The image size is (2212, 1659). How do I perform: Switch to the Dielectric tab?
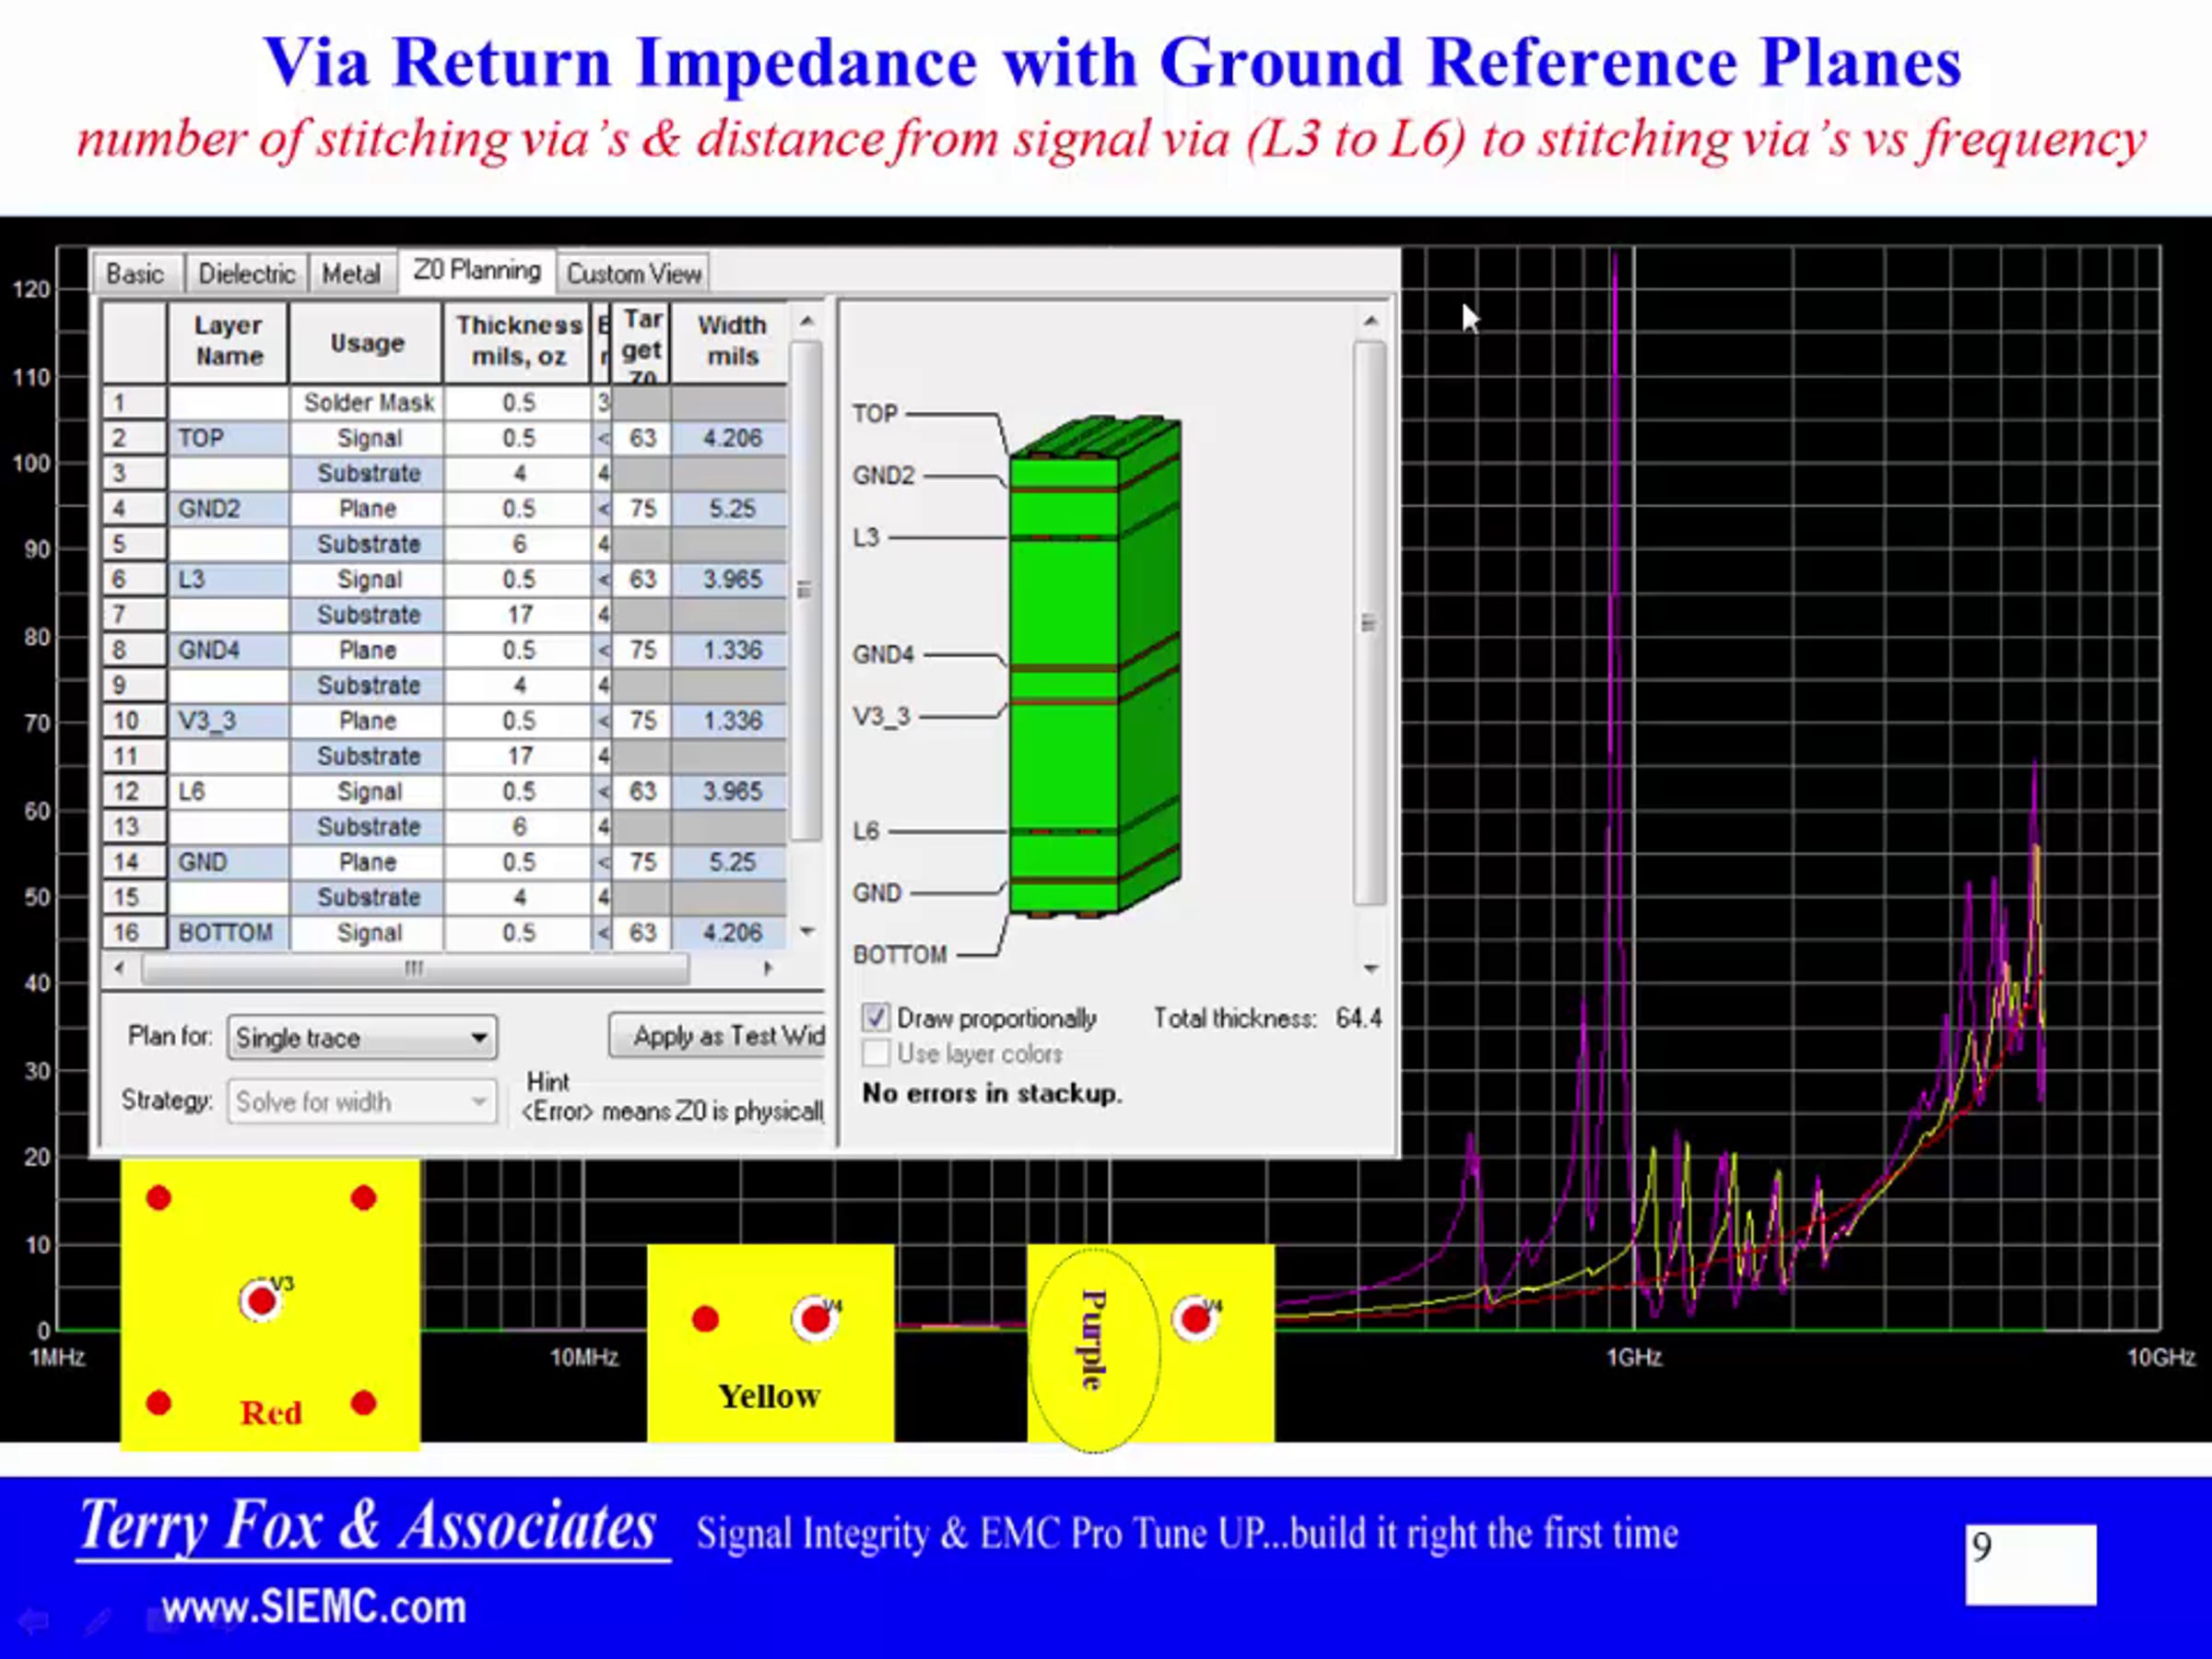click(246, 274)
